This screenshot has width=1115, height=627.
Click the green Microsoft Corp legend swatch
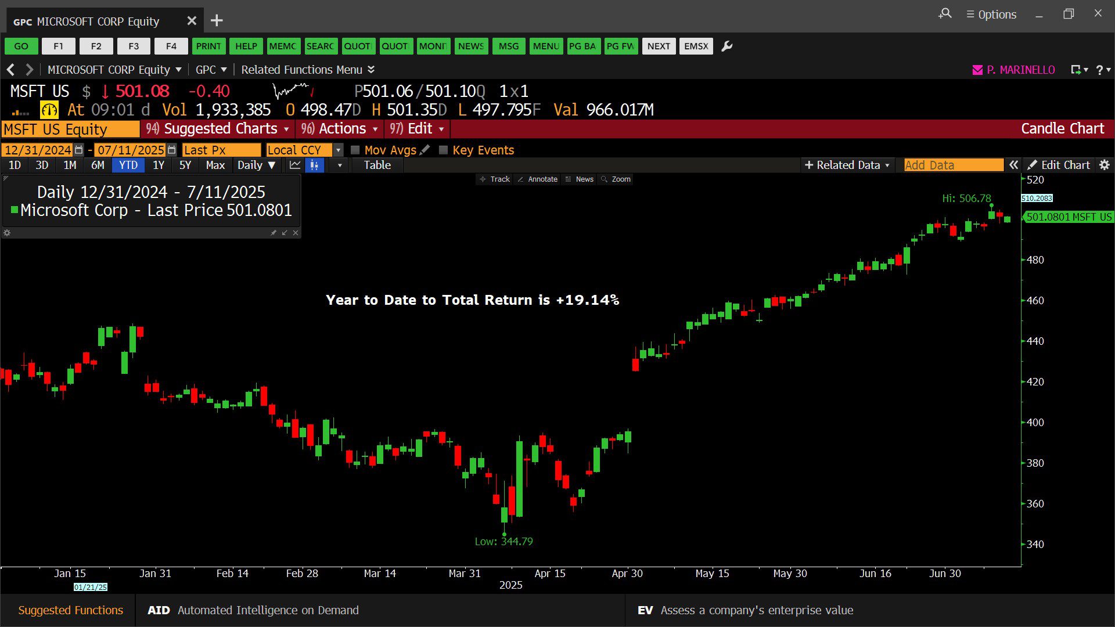click(x=15, y=210)
